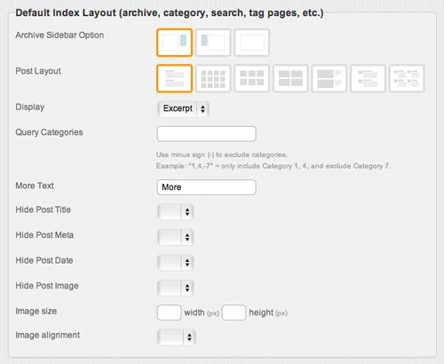Viewport: 444px width, 364px height.
Task: Select the list post layout icon
Action: click(x=174, y=78)
